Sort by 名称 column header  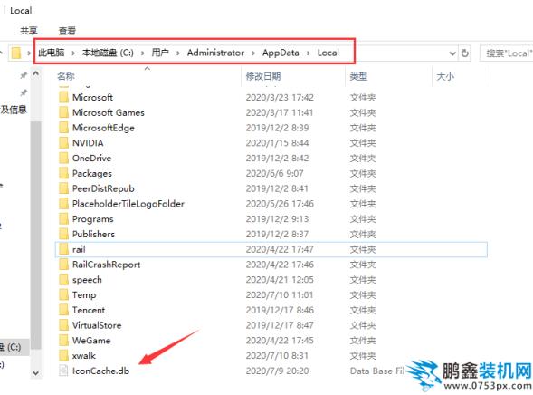[66, 76]
